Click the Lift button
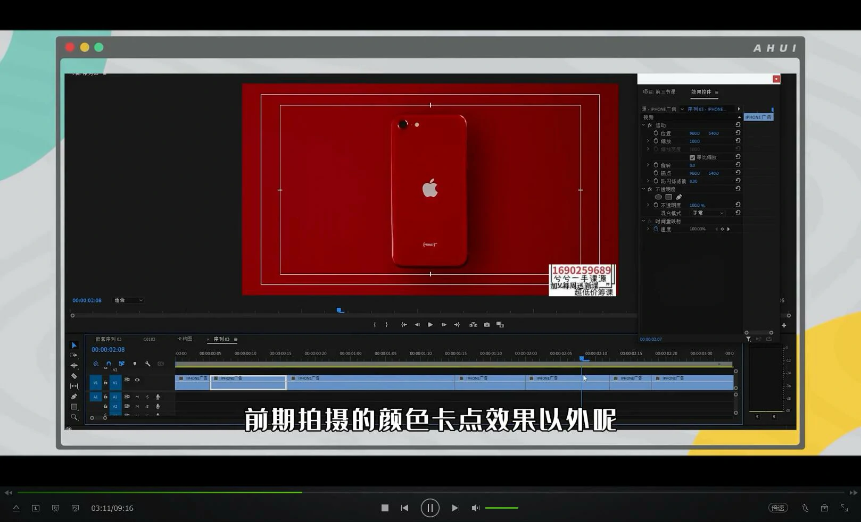This screenshot has width=861, height=522. pos(473,325)
